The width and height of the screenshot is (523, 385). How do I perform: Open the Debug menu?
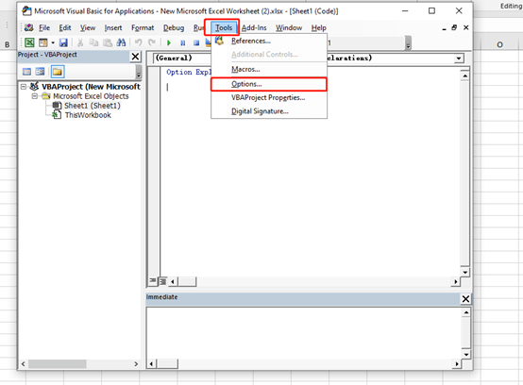pos(174,27)
